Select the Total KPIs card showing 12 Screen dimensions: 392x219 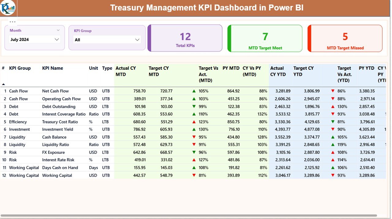[184, 38]
